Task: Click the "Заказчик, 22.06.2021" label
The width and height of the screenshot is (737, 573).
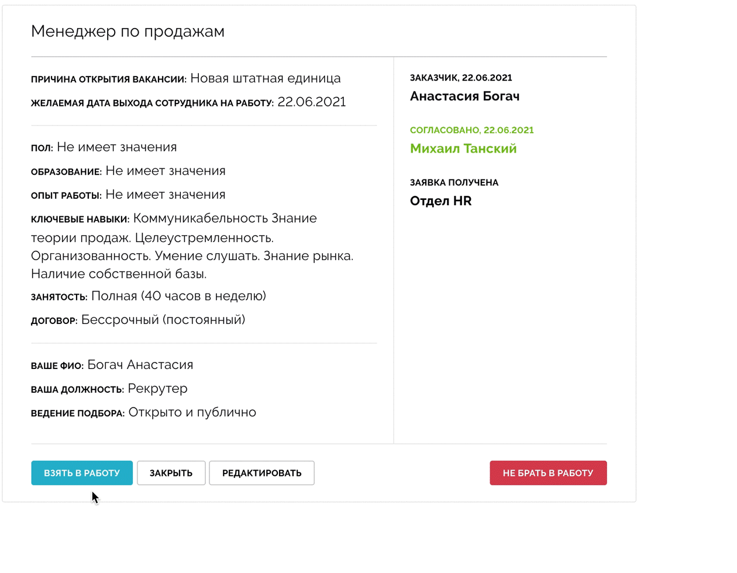Action: click(x=461, y=78)
